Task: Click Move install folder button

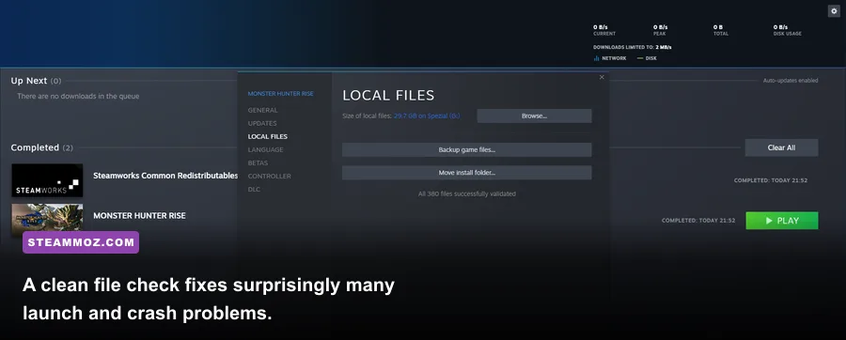Action: [466, 173]
